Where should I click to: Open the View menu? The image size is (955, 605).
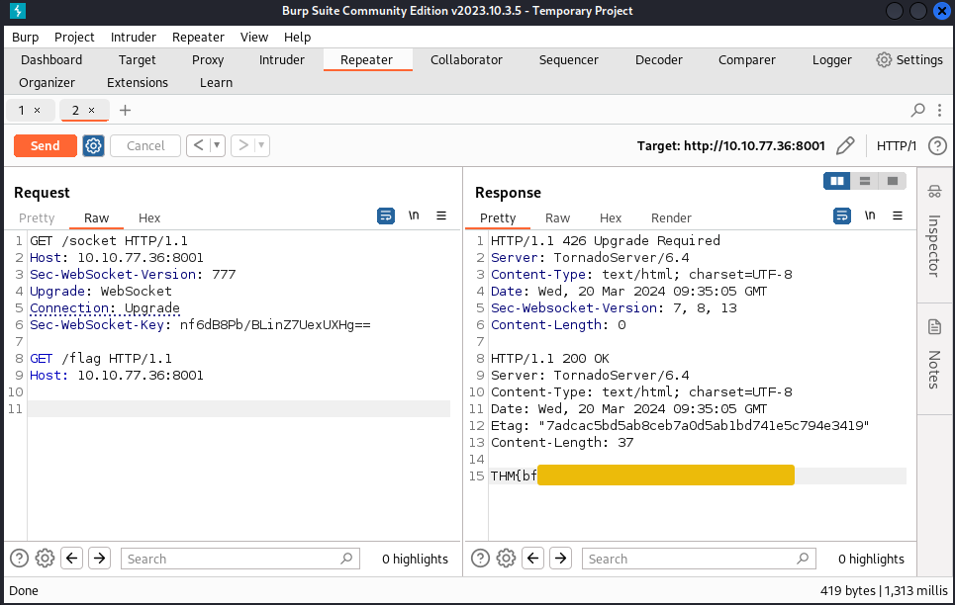click(x=254, y=38)
